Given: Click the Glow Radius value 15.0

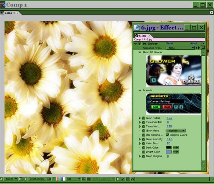Looking at the screenshot, I should point(170,118).
